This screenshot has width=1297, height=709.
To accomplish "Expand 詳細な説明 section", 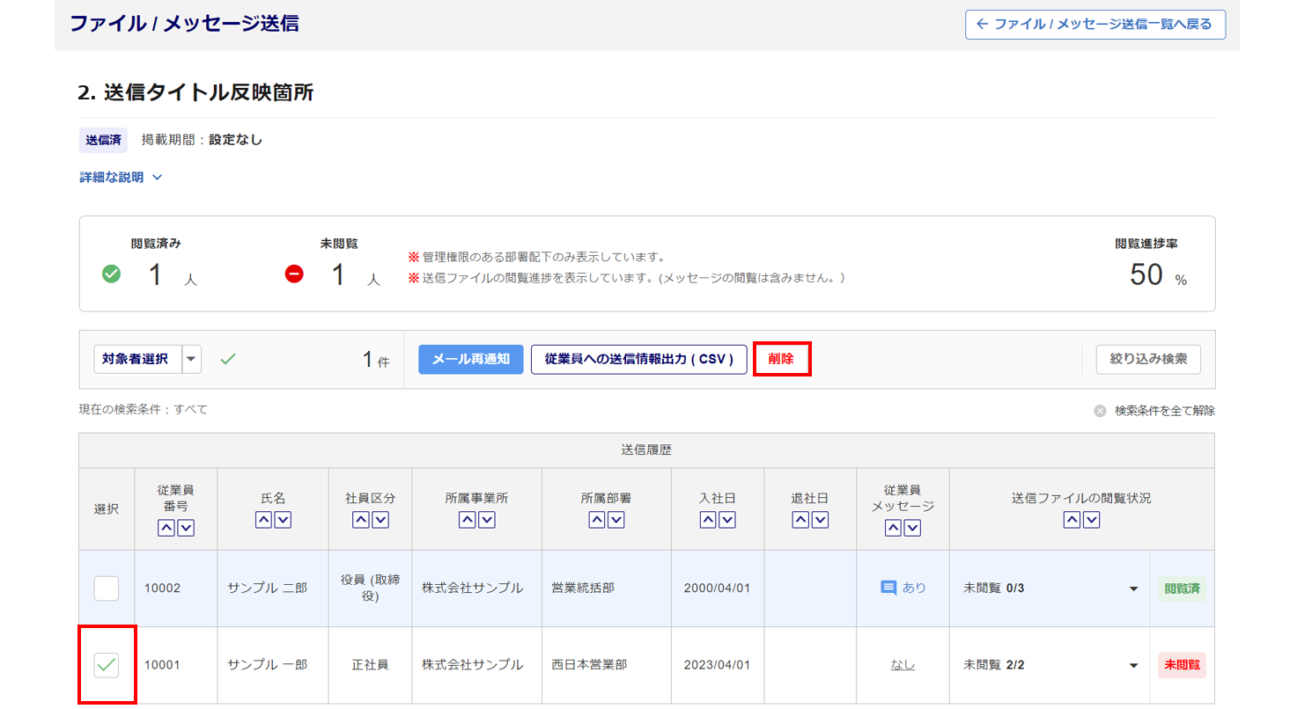I will click(x=121, y=178).
